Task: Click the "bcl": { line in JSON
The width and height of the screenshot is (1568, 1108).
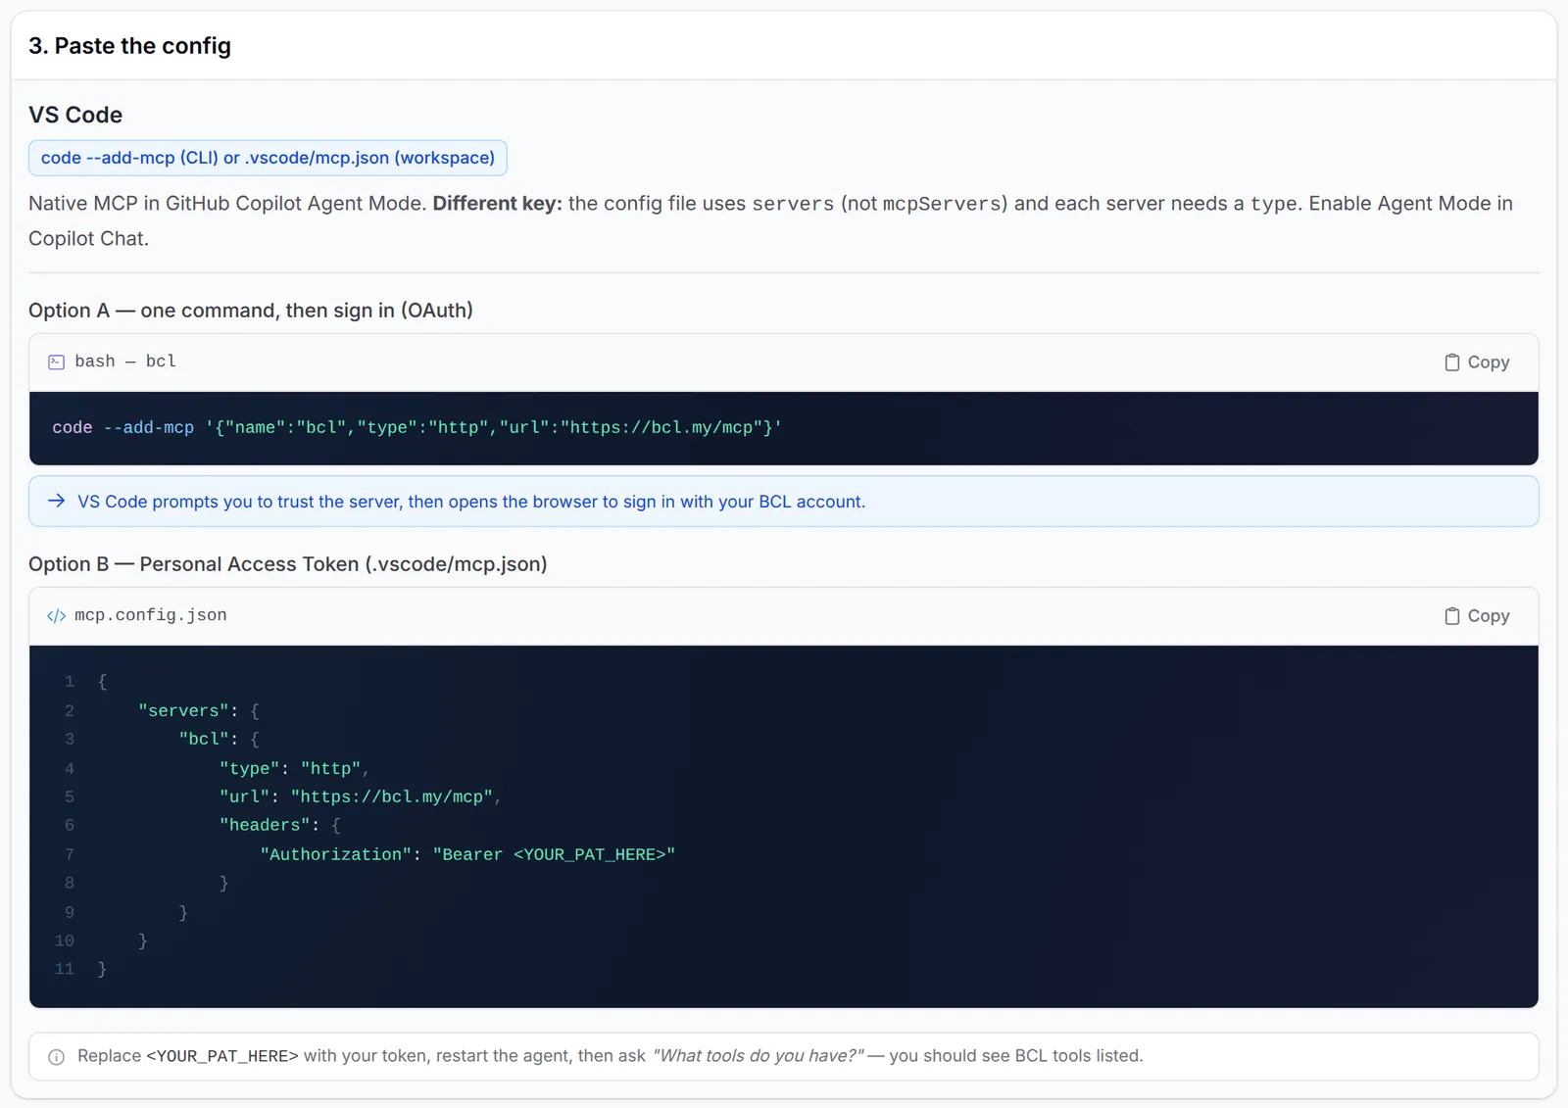Action: pos(220,740)
